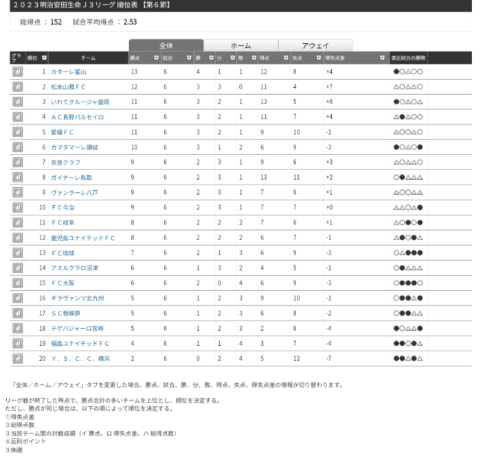Open the graph icon for ＳＣ相模原
The width and height of the screenshot is (481, 457).
pos(16,313)
